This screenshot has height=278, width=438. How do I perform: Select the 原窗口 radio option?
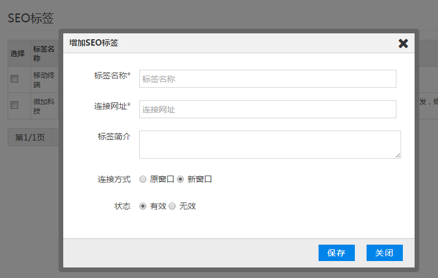pyautogui.click(x=143, y=180)
